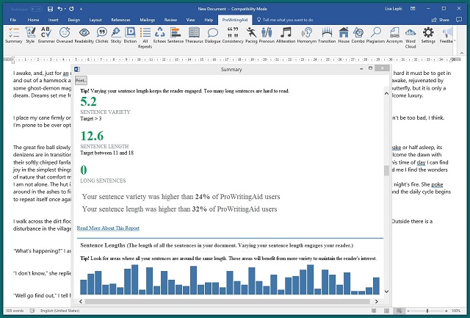Screen dimensions: 470x318
Task: Run the Grammar check
Action: click(x=46, y=35)
